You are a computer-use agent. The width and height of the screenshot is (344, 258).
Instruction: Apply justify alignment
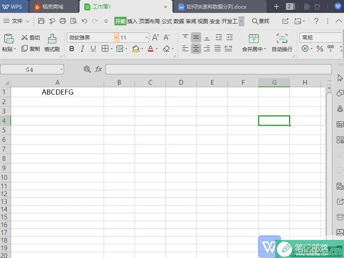218,49
